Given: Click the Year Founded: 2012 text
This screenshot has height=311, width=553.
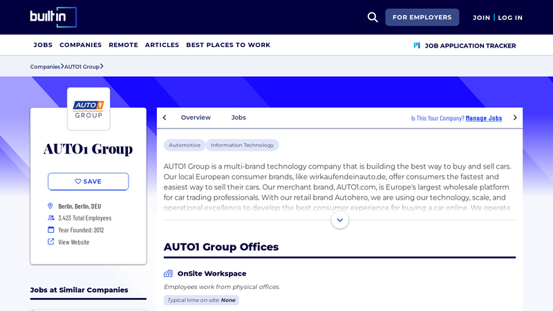Looking at the screenshot, I should [81, 230].
